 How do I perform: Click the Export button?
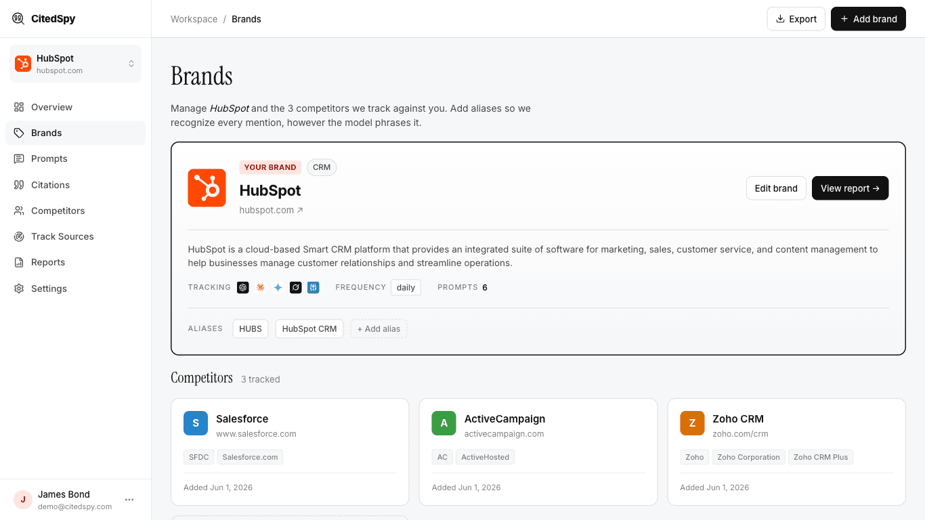coord(796,19)
